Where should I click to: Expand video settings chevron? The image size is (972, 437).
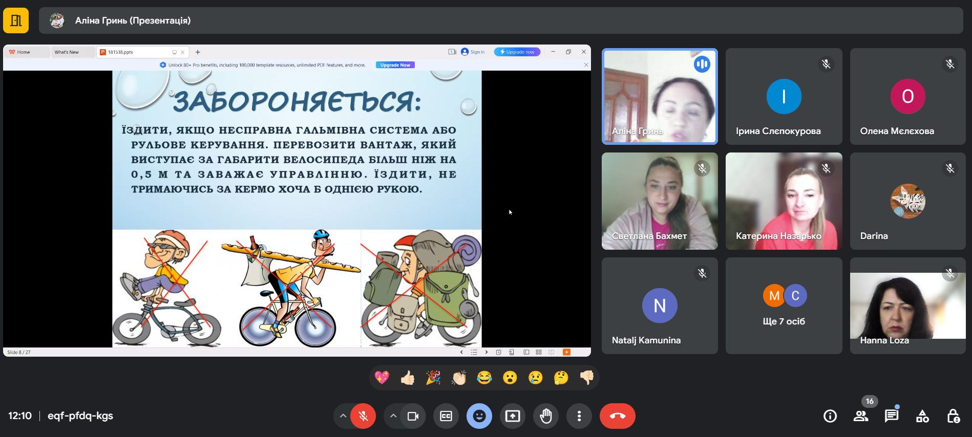point(393,416)
